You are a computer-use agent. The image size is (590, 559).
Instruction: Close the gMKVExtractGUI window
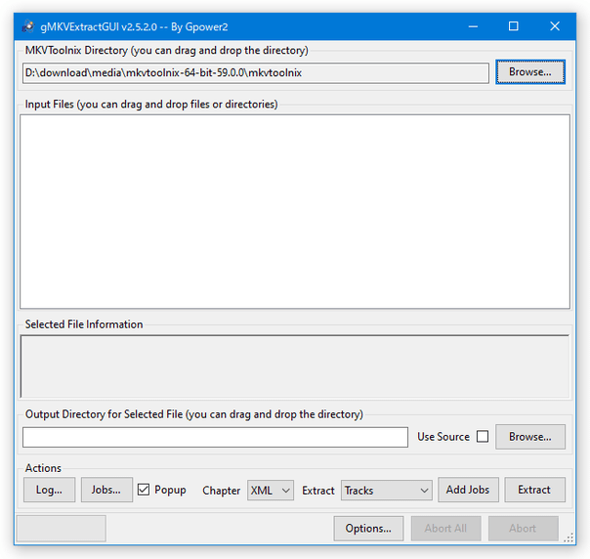click(x=555, y=26)
